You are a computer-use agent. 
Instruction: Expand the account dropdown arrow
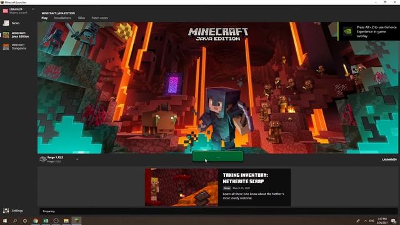click(x=33, y=9)
